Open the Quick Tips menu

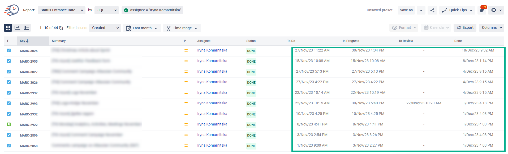[x=457, y=10]
